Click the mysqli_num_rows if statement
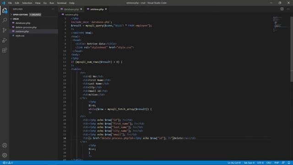Screen dimensions: 293x165 pos(97,62)
